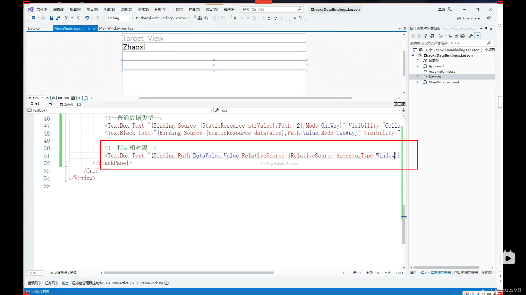Viewport: 526px width, 295px height.
Task: Toggle snap to snaplines button
Action: pyautogui.click(x=79, y=98)
